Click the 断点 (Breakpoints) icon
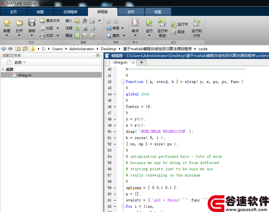This screenshot has height=212, width=269. click(x=135, y=22)
